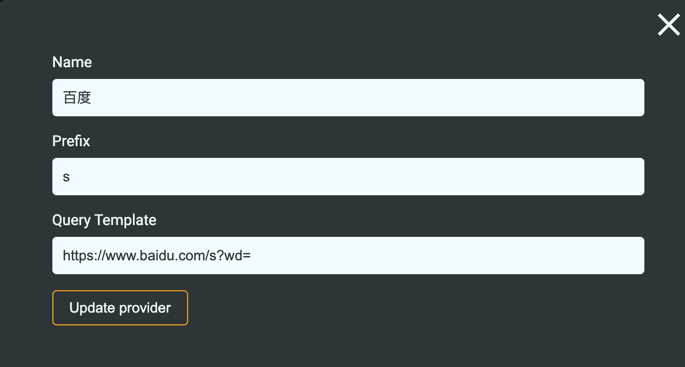The width and height of the screenshot is (685, 367).
Task: Click the Name label
Action: [72, 62]
